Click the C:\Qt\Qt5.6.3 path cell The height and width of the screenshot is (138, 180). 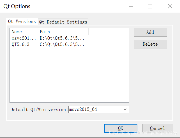(62, 44)
